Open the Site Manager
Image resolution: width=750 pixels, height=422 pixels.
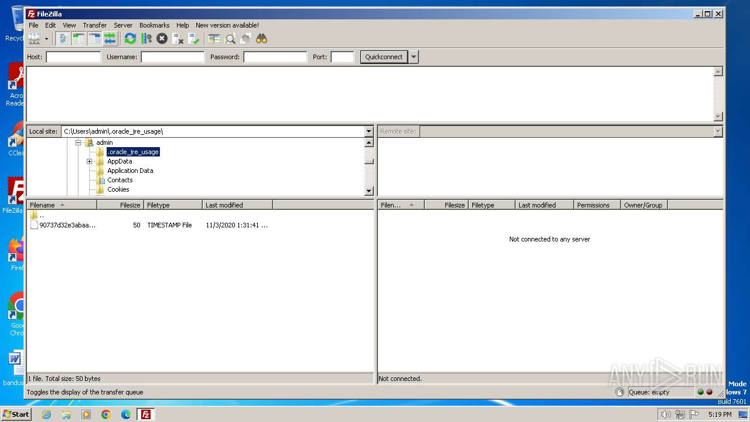(x=35, y=39)
